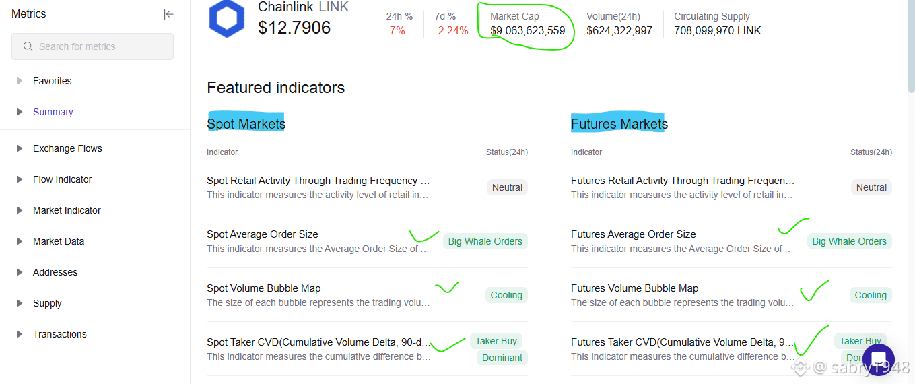Screen dimensions: 915x384
Task: Click the Spot Big Whale Orders badge
Action: (x=485, y=241)
